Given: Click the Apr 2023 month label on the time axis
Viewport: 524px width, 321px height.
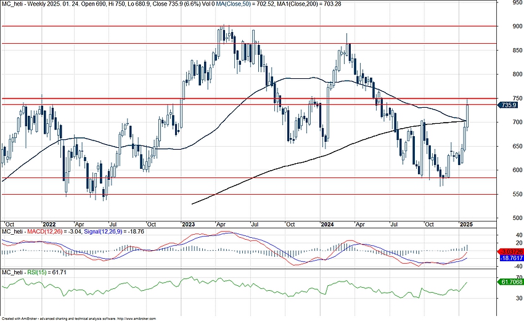Looking at the screenshot, I should (219, 224).
